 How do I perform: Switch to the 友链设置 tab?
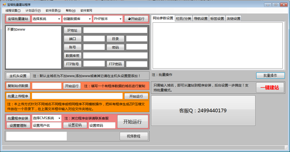[234, 18]
